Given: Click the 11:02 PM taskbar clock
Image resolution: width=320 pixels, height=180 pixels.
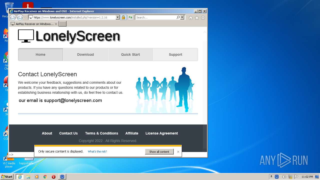Looking at the screenshot, I should pyautogui.click(x=307, y=177).
